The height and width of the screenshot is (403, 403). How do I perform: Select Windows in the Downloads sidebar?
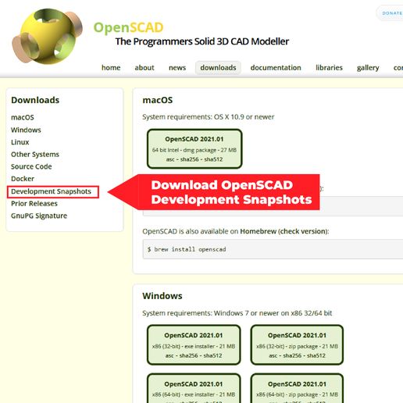pyautogui.click(x=26, y=130)
